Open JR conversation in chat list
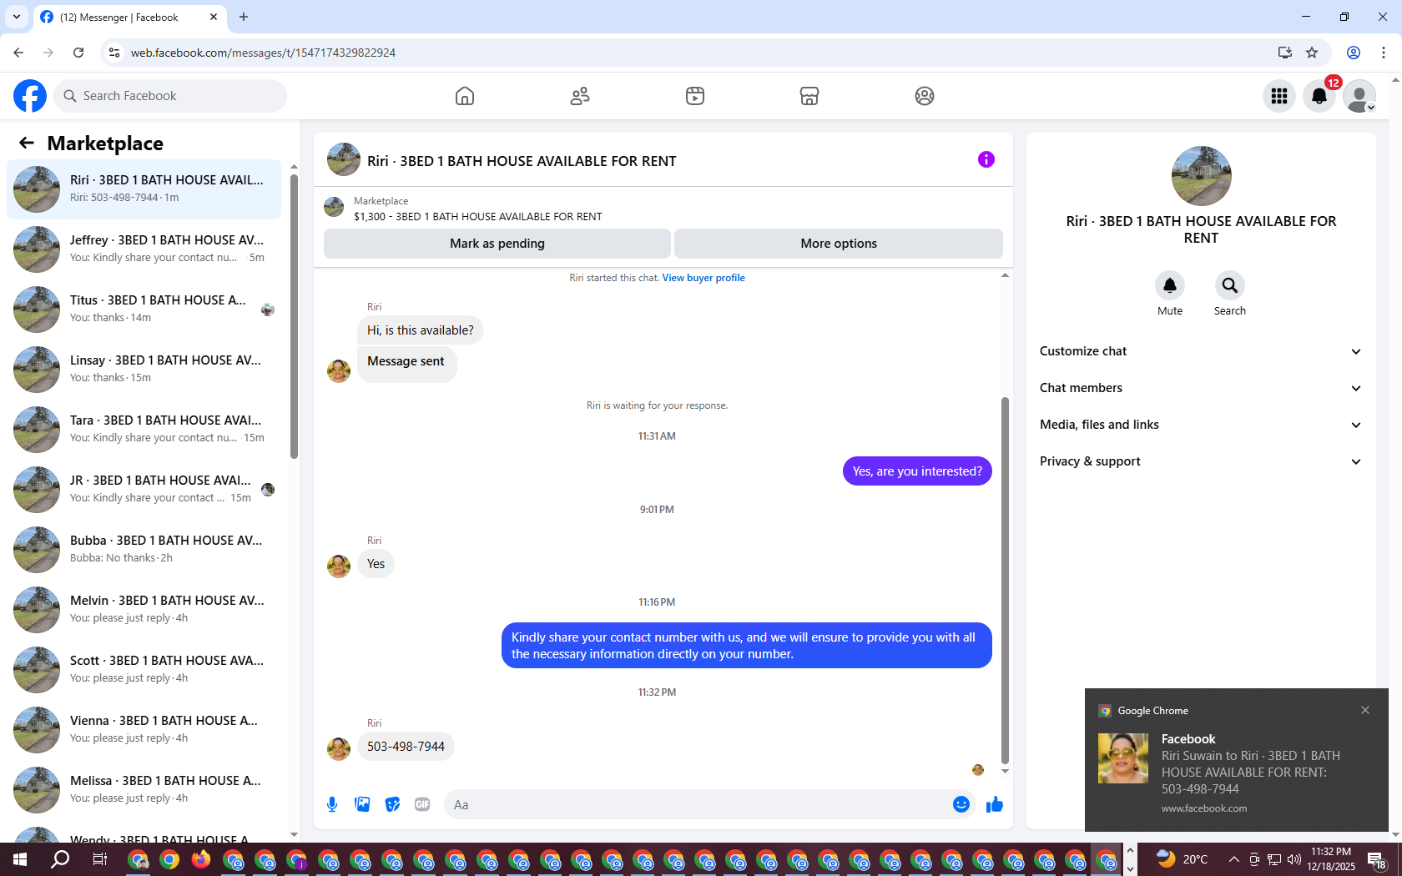Screen dimensions: 1402x876 144,490
